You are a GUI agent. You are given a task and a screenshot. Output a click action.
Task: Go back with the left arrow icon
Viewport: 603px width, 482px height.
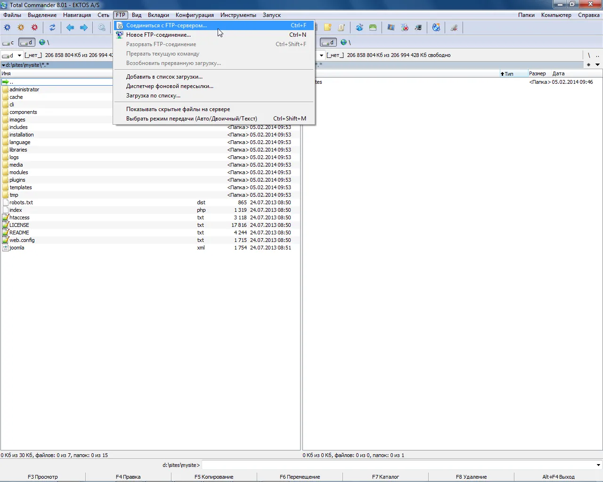70,28
